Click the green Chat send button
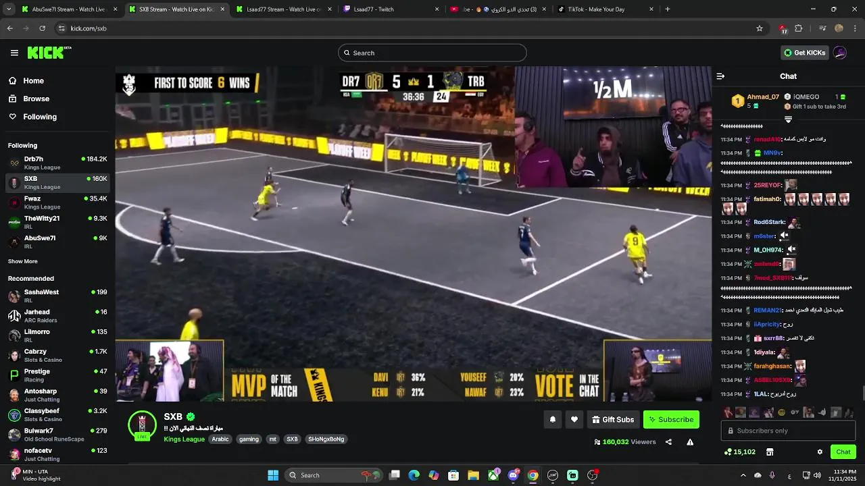Viewport: 865px width, 486px height. point(843,452)
